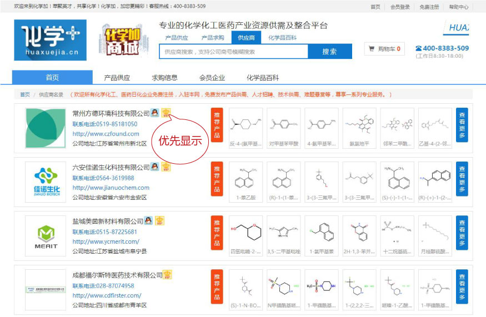Switch to the 产品求购 search tab
The width and height of the screenshot is (486, 317).
click(212, 38)
